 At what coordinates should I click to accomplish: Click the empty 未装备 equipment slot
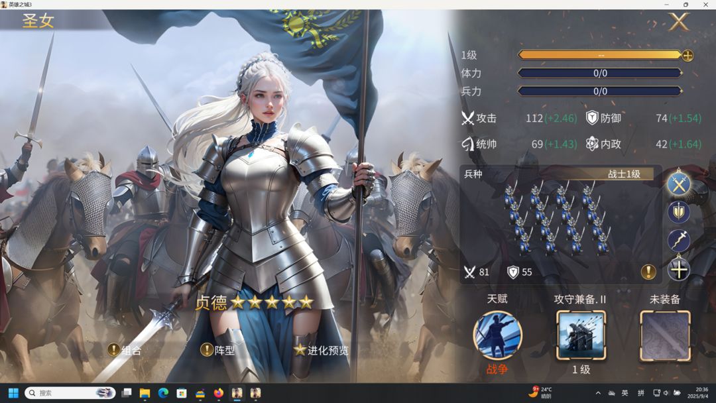pos(665,336)
